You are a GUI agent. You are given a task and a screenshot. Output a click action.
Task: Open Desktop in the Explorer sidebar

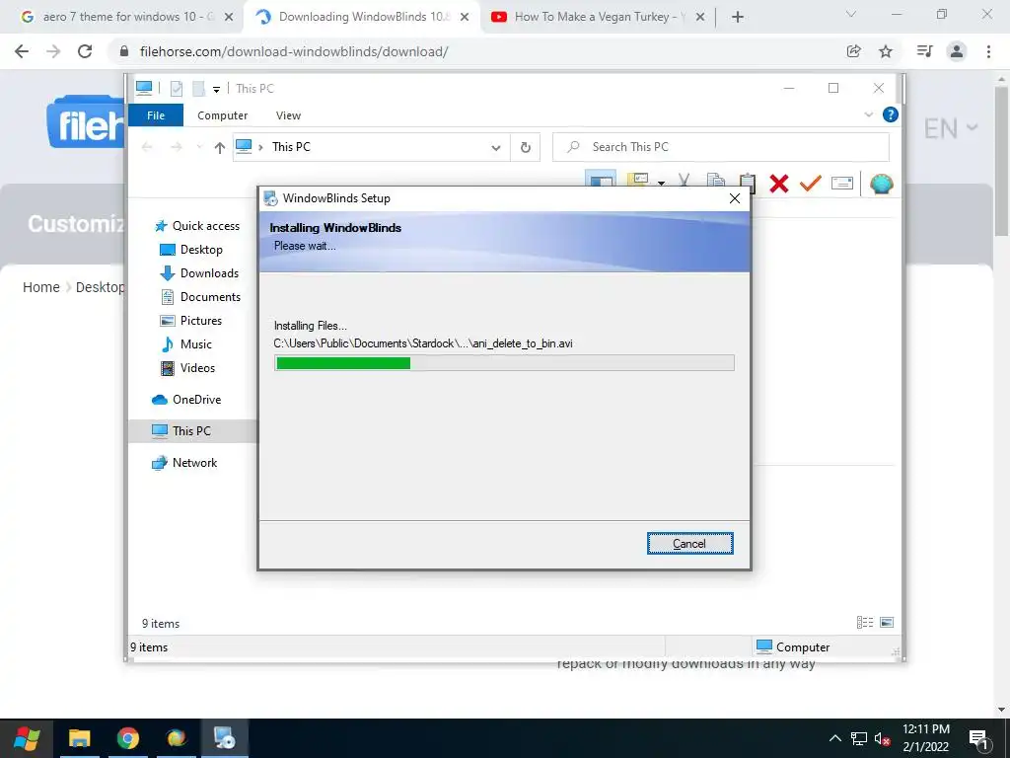point(191,250)
